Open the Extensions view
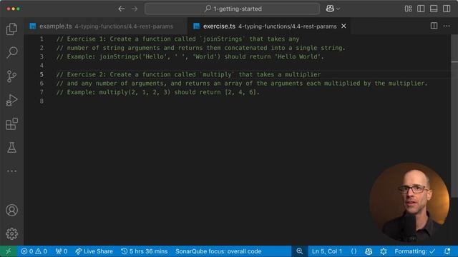 [x=11, y=124]
